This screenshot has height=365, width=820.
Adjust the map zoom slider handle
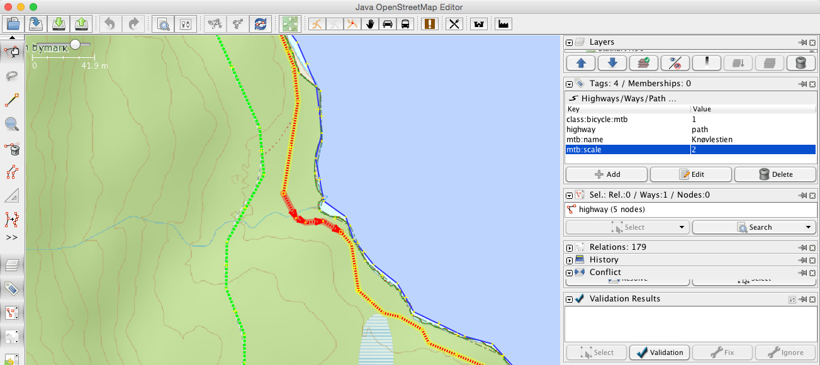point(76,44)
